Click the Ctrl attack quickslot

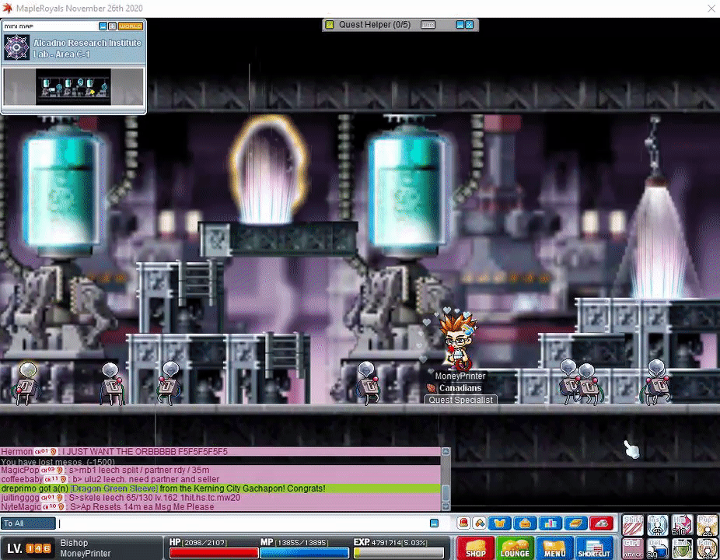point(633,548)
